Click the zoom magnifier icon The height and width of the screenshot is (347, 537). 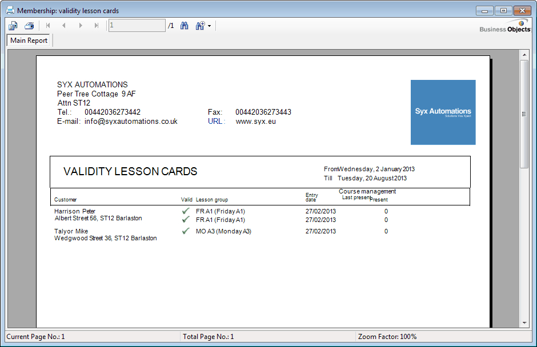(x=200, y=26)
